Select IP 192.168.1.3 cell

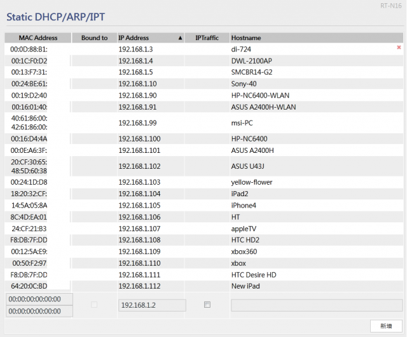click(x=135, y=49)
